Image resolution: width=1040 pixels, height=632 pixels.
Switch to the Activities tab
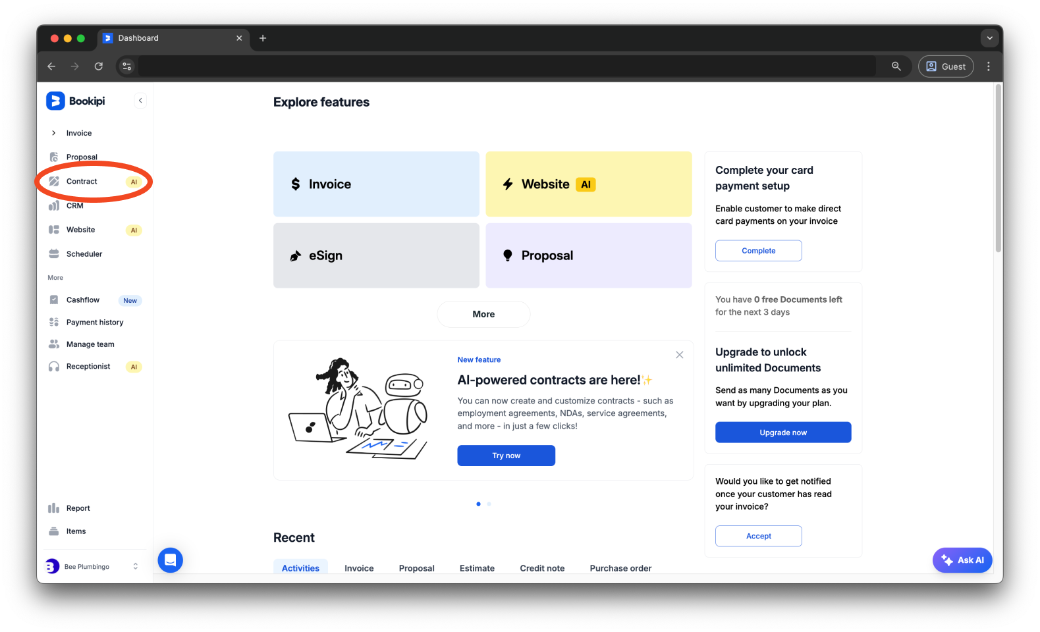(x=300, y=568)
